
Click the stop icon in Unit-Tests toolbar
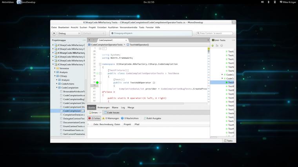(x=222, y=46)
